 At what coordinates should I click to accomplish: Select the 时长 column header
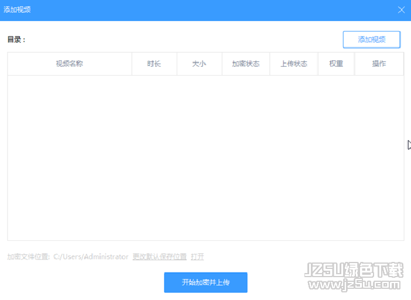click(155, 64)
